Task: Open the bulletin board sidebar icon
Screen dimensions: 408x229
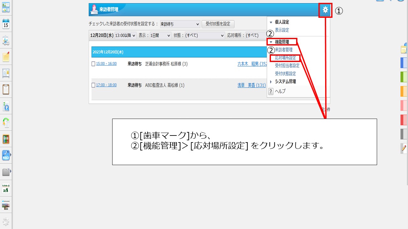Action: tap(6, 73)
